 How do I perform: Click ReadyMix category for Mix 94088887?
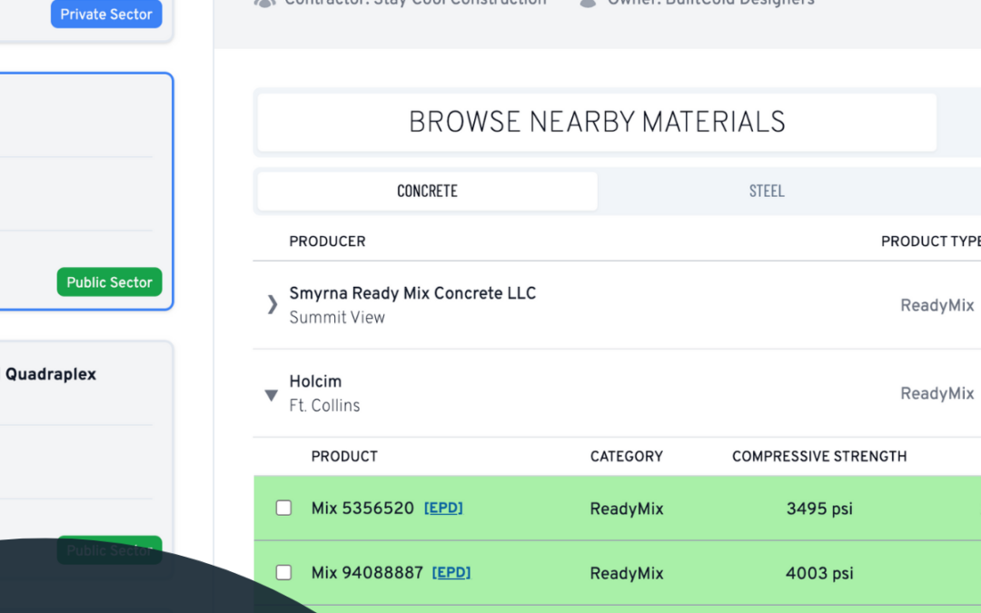pos(626,573)
